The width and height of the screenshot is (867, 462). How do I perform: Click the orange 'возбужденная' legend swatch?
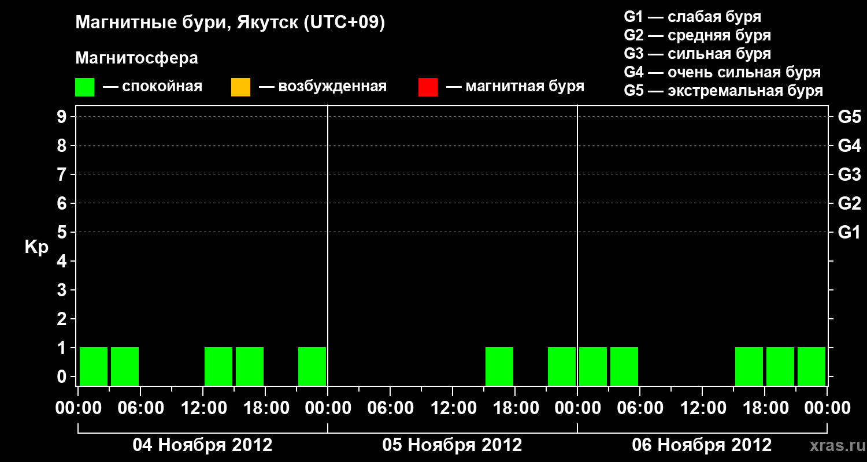(240, 87)
